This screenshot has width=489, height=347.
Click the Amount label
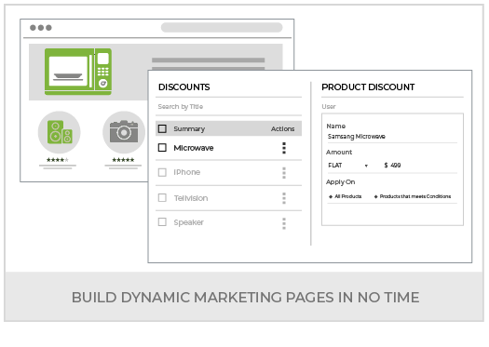click(x=339, y=152)
